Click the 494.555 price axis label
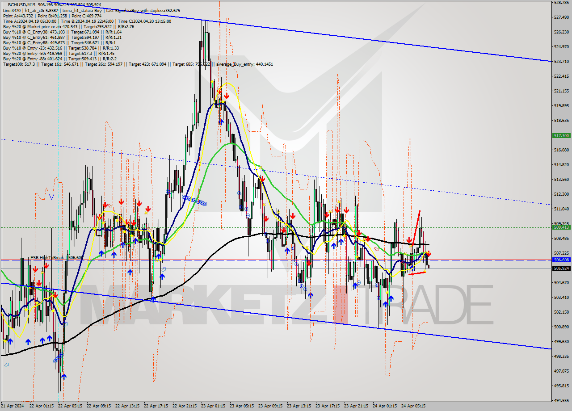The height and width of the screenshot is (411, 572). pos(561,401)
